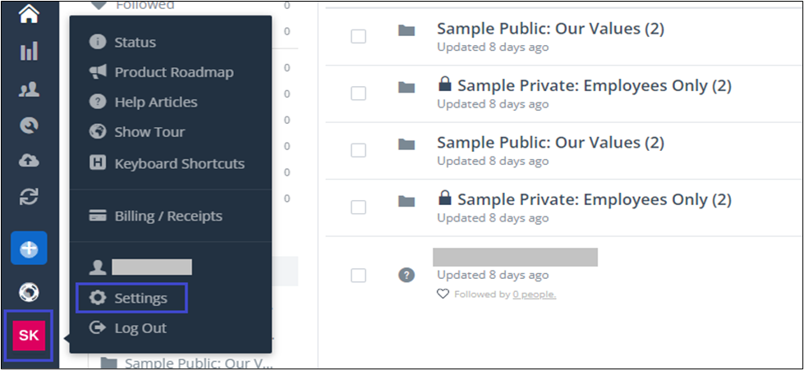804x370 pixels.
Task: Check the first Sample Public: Our Values checkbox
Action: tap(358, 36)
